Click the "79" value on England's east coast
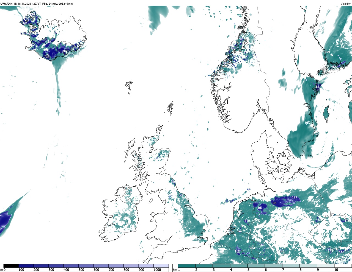The image size is (352, 272). pyautogui.click(x=188, y=209)
